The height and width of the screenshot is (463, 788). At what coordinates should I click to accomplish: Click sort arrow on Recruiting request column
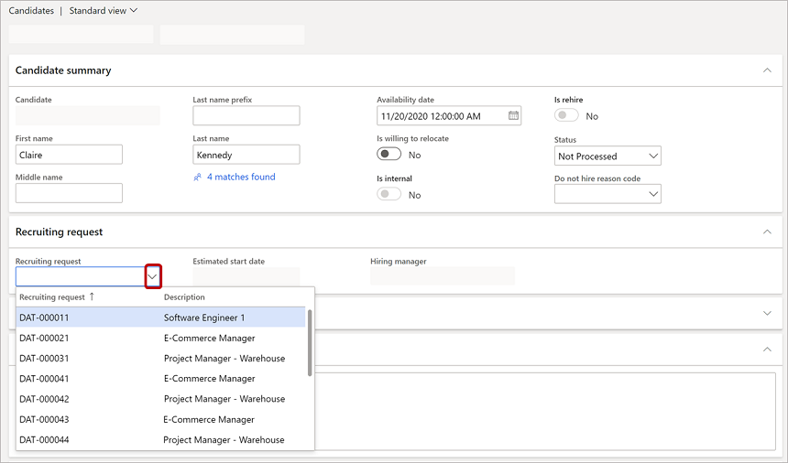click(92, 297)
